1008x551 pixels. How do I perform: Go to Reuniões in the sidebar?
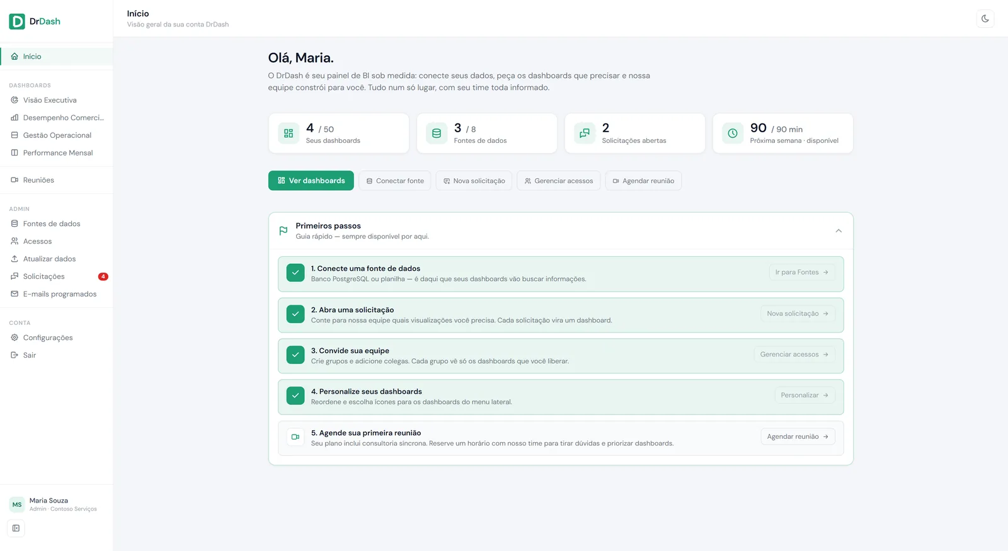[x=57, y=180]
